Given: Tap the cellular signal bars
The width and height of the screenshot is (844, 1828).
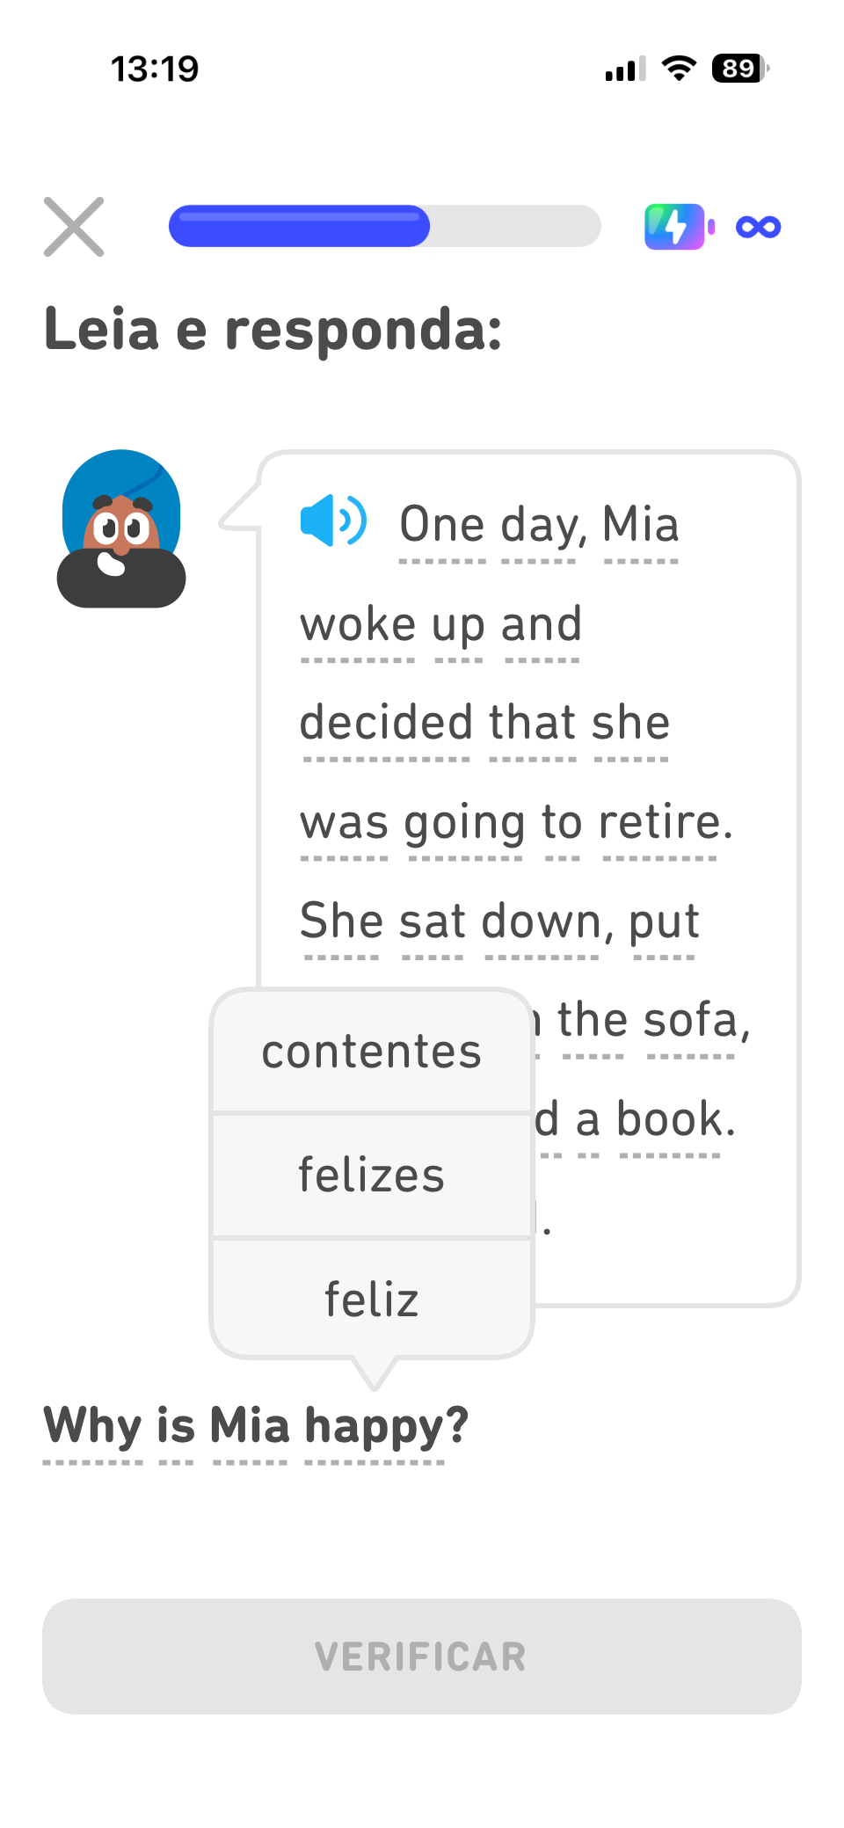Looking at the screenshot, I should pyautogui.click(x=625, y=69).
